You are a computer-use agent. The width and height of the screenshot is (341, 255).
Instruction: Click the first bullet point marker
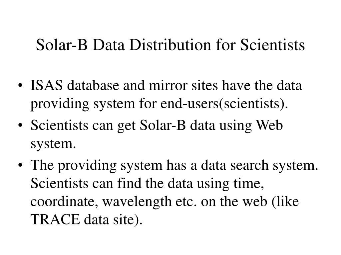click(x=20, y=85)
